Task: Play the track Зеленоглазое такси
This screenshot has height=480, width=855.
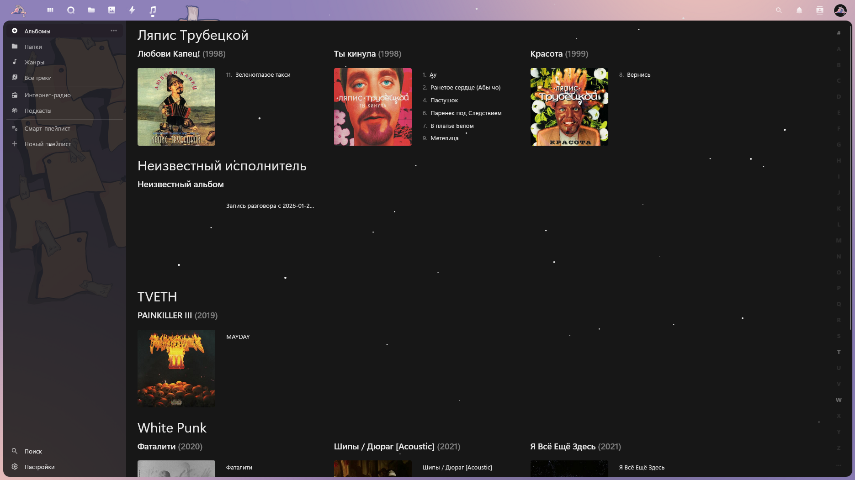Action: (263, 74)
